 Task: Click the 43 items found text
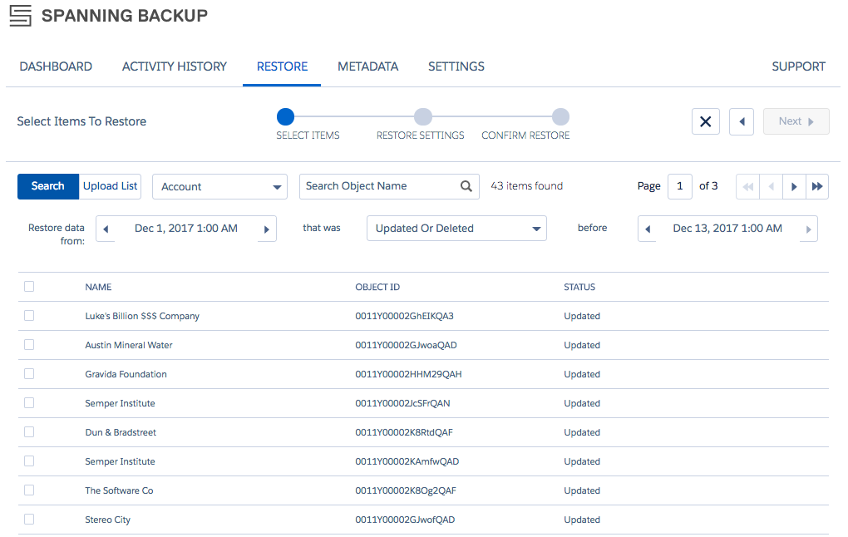point(527,186)
